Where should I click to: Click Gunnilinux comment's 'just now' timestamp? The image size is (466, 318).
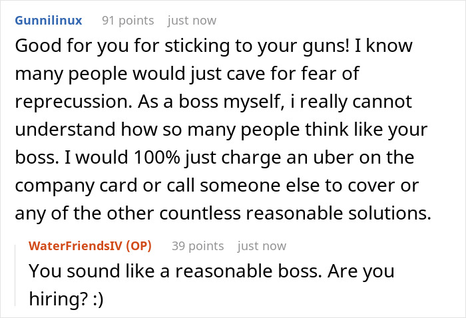(x=192, y=21)
